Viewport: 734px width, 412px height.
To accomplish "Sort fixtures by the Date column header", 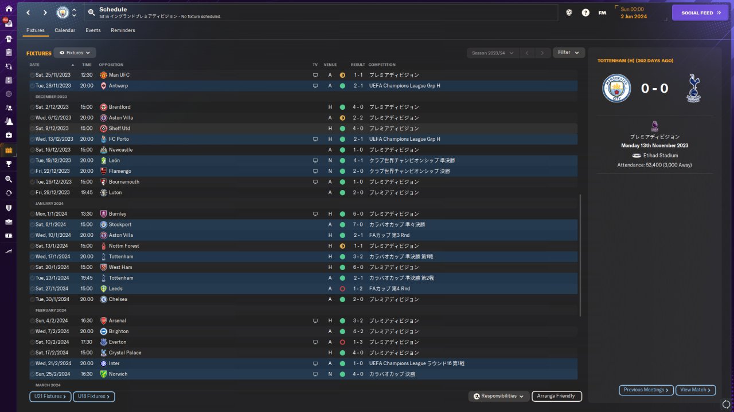I will tap(34, 65).
